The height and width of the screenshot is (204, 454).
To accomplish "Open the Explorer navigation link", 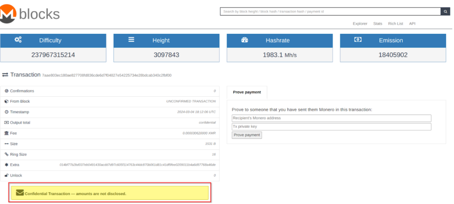I will pyautogui.click(x=360, y=24).
